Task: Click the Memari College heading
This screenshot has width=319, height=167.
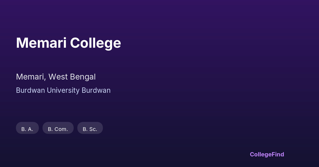Action: (x=68, y=43)
